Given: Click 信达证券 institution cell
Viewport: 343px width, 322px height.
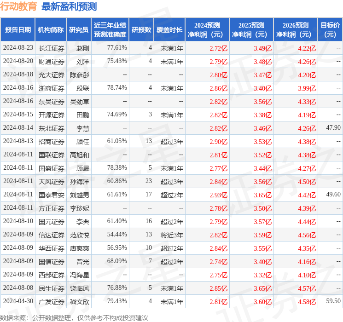Looking at the screenshot, I should pyautogui.click(x=52, y=235).
